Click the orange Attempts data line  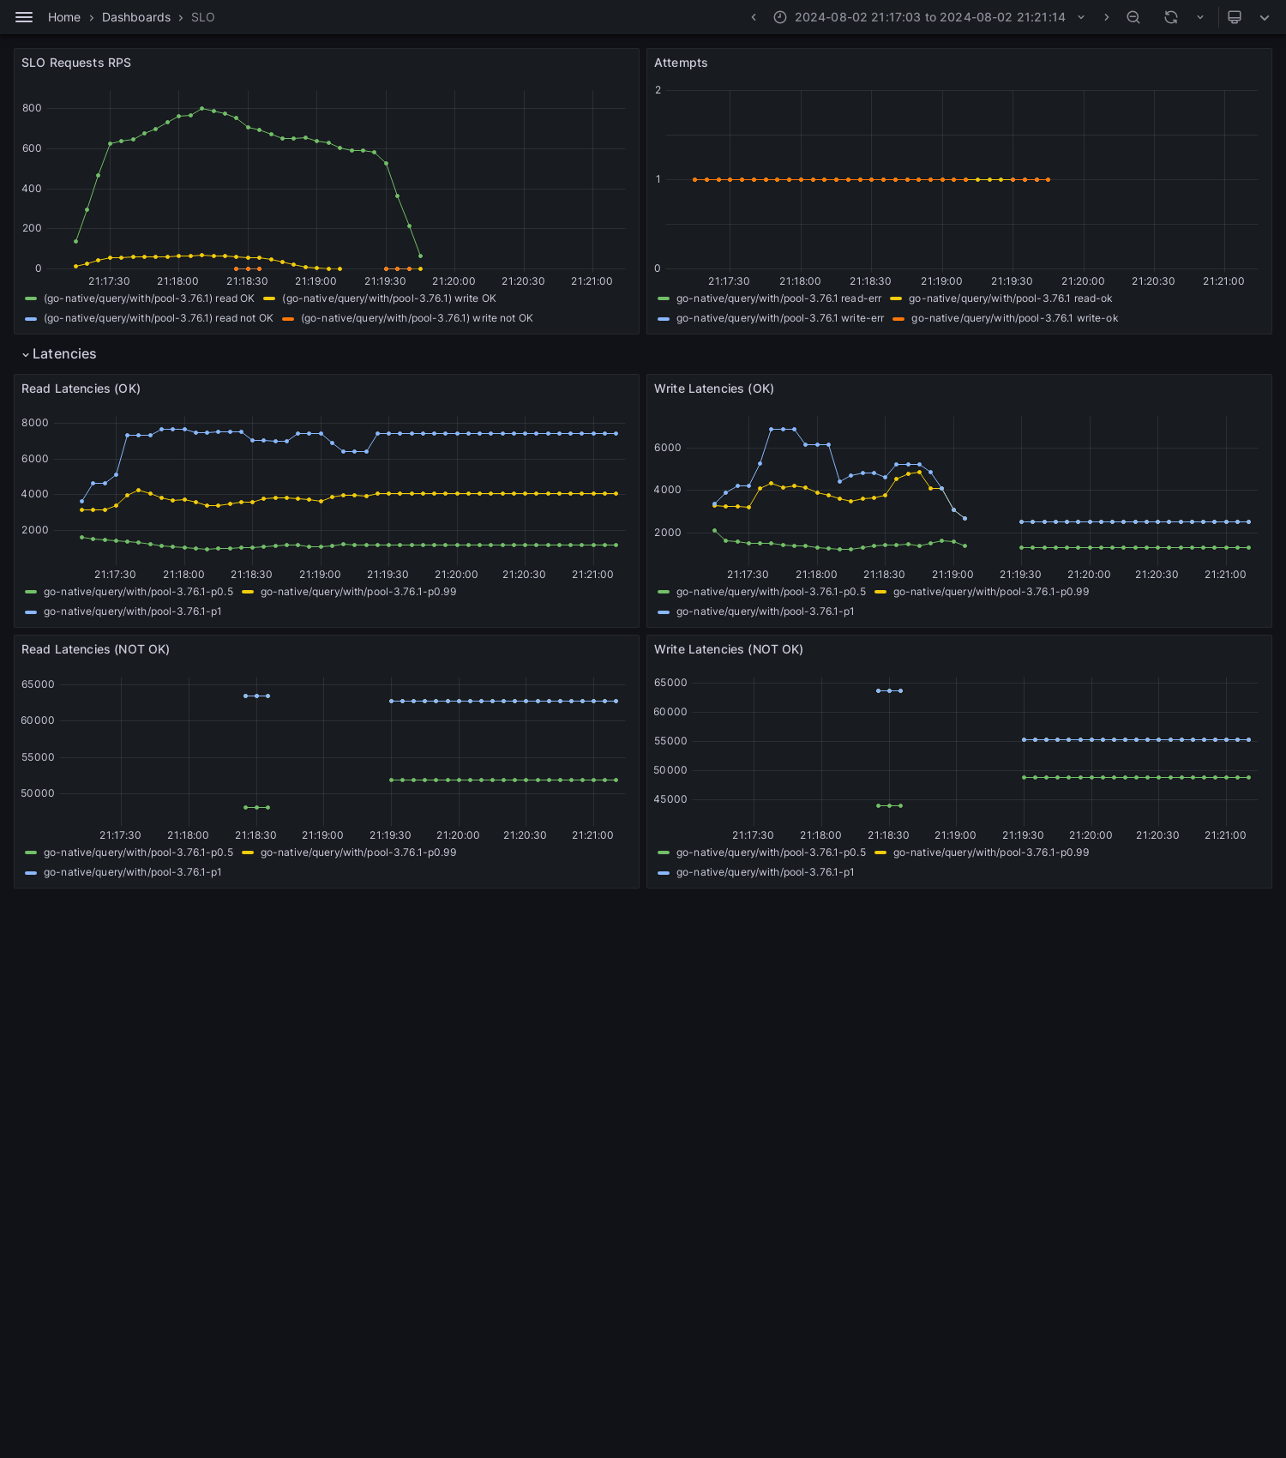[x=871, y=179]
